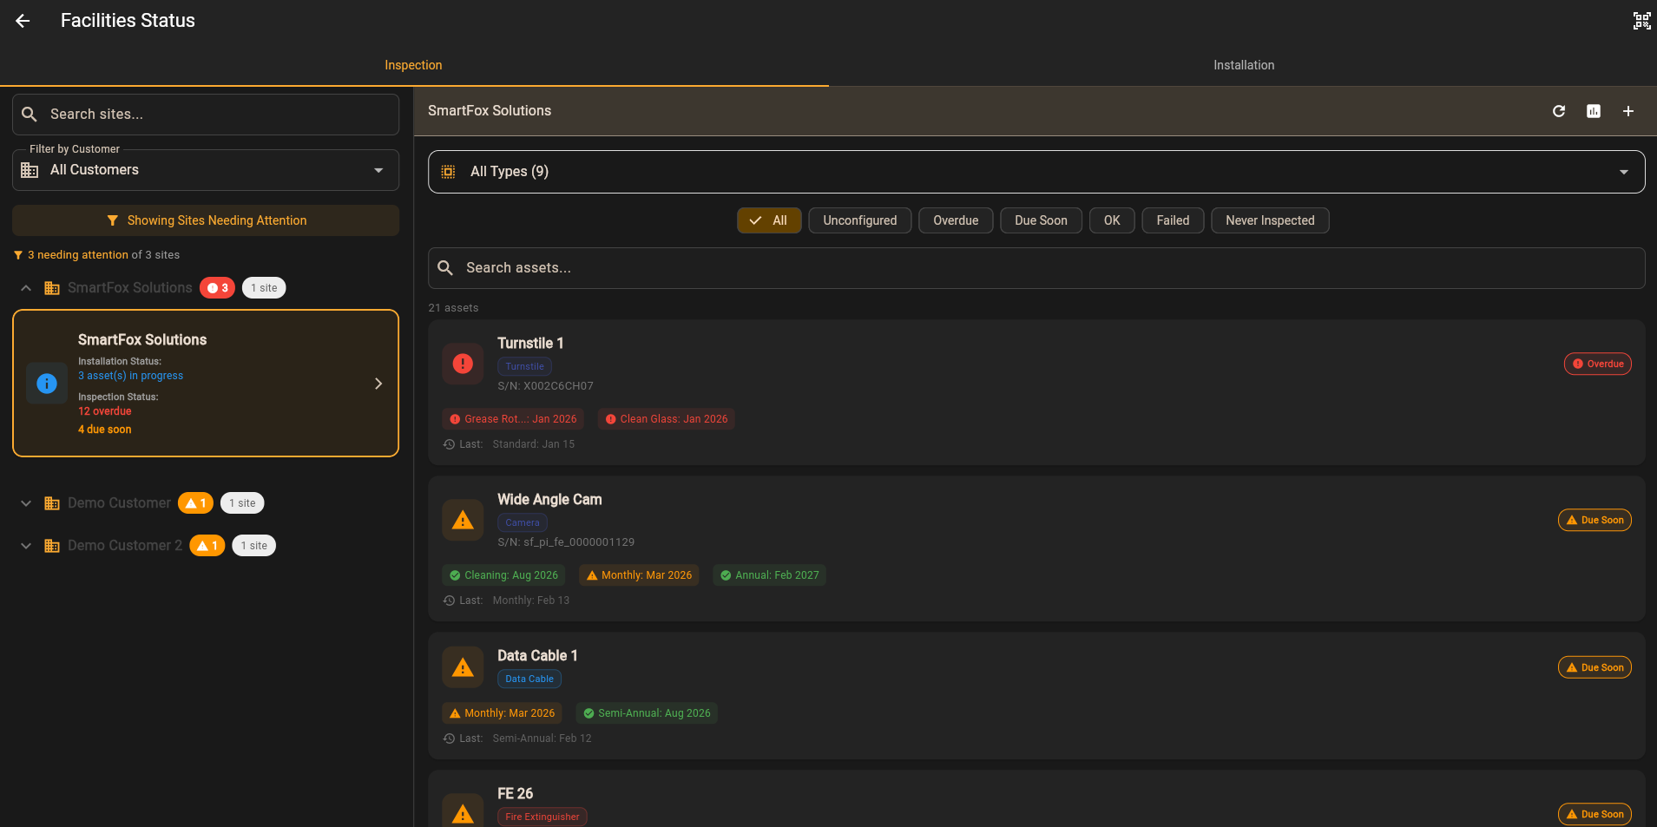Click the SmartFox Solutions red alert badge

click(x=217, y=288)
